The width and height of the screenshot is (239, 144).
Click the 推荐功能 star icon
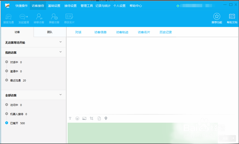[217, 16]
